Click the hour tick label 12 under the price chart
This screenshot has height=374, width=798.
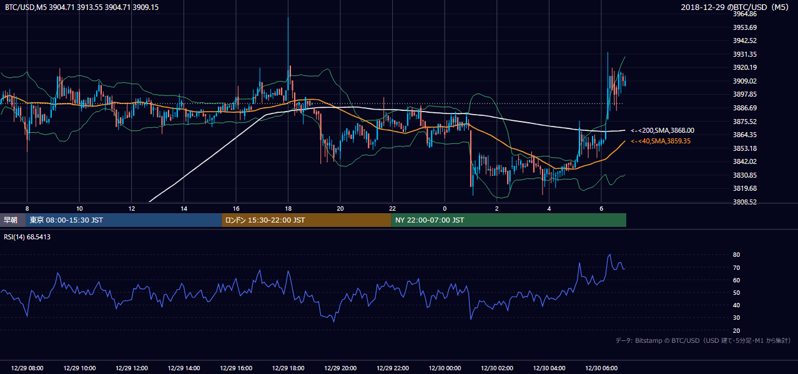pyautogui.click(x=132, y=208)
